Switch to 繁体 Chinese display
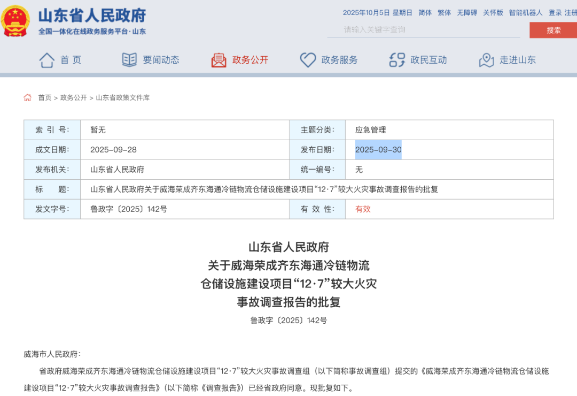Screen dimensions: 577x396 click(x=445, y=13)
